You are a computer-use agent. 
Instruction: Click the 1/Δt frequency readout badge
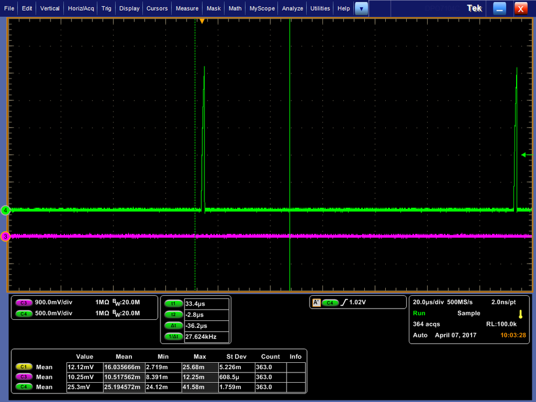point(173,337)
